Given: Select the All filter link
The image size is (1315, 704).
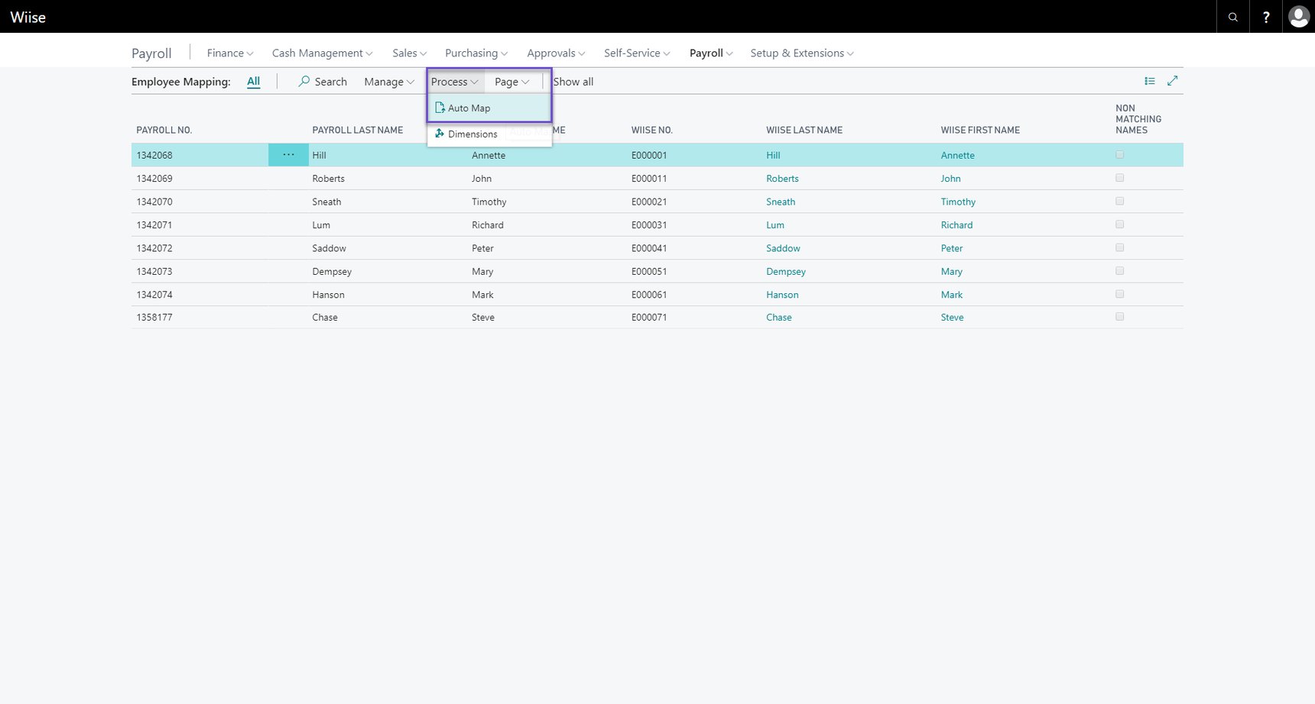Looking at the screenshot, I should (x=253, y=81).
